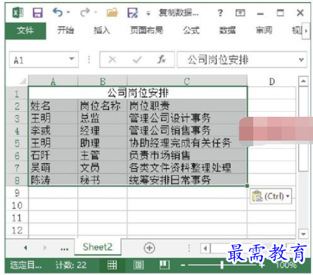Select row 1 header
The image size is (313, 275).
point(17,94)
